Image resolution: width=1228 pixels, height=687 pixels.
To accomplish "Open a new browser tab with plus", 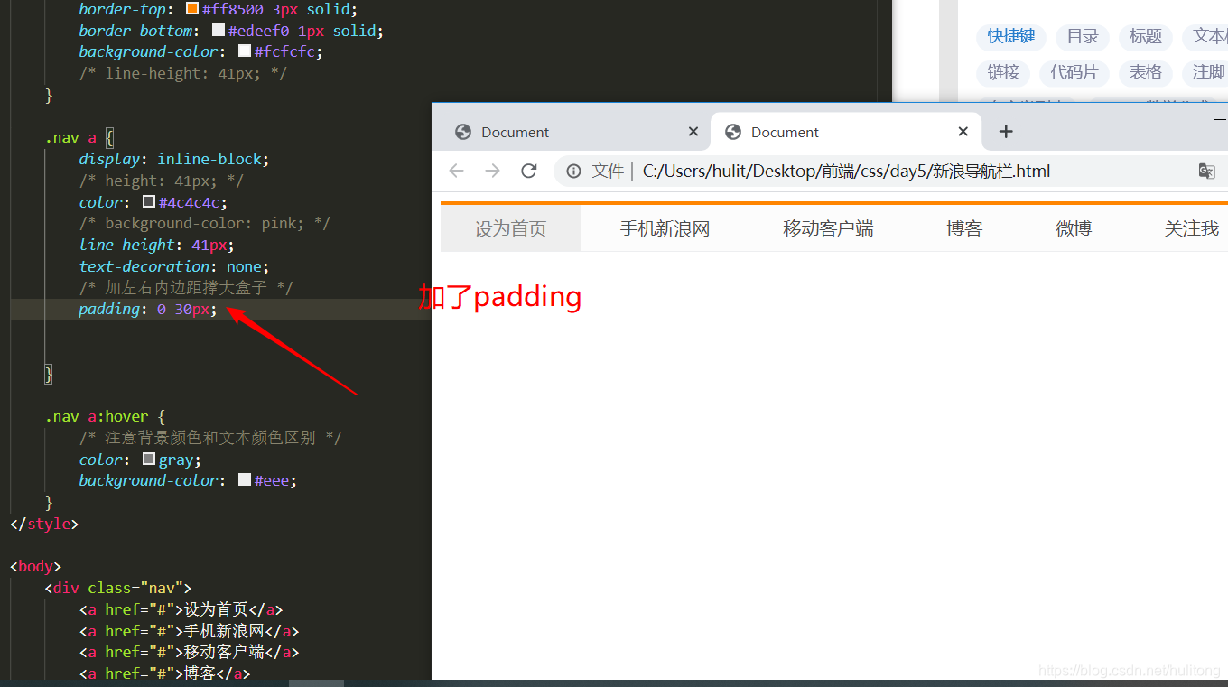I will coord(1006,132).
